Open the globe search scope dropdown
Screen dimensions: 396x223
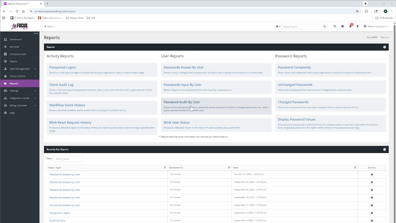pyautogui.click(x=278, y=27)
